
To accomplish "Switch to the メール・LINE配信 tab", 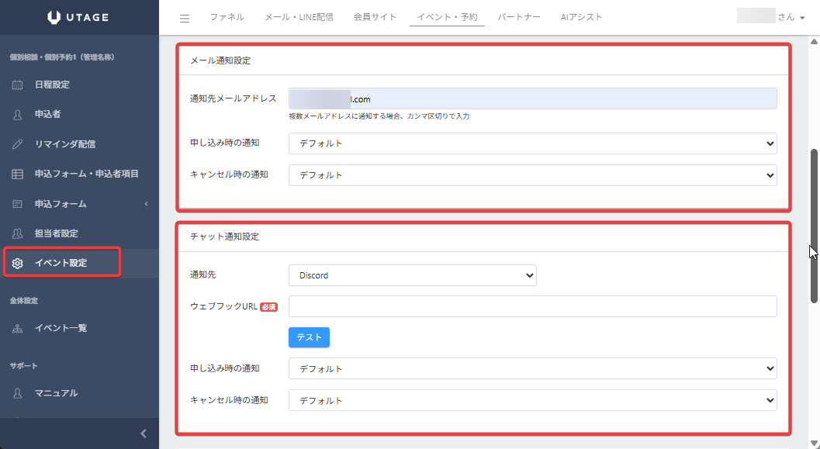I will point(299,17).
